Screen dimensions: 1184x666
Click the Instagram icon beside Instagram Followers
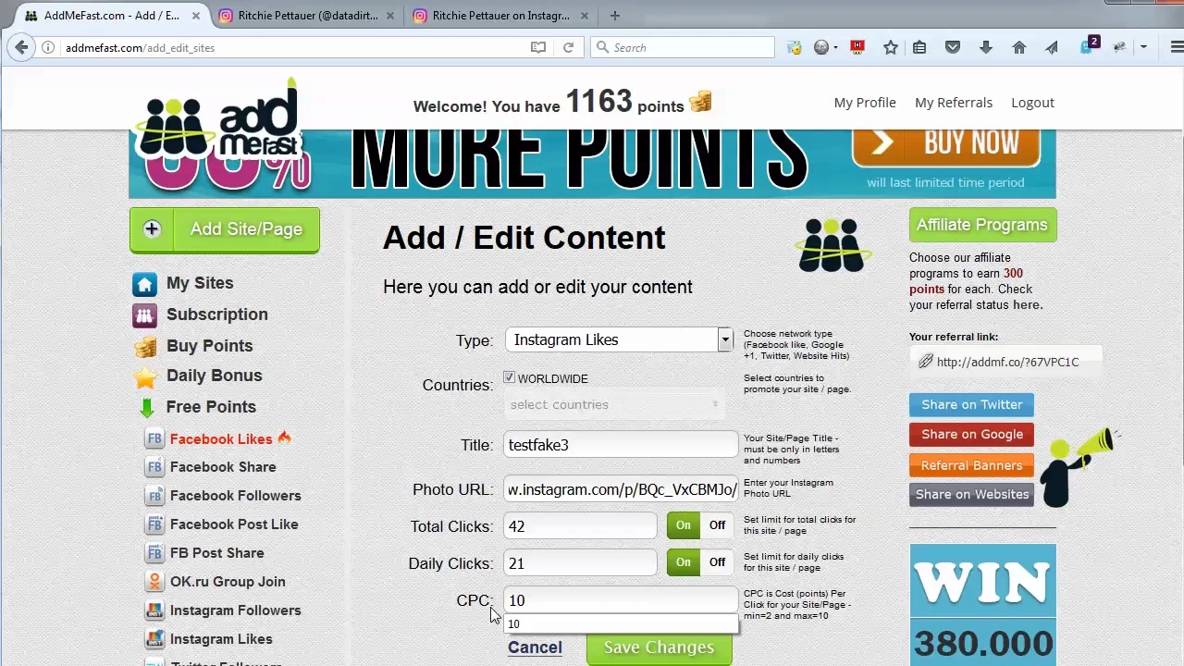click(x=154, y=610)
